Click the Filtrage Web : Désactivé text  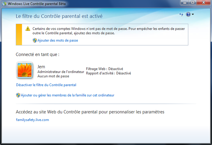tap(104, 69)
